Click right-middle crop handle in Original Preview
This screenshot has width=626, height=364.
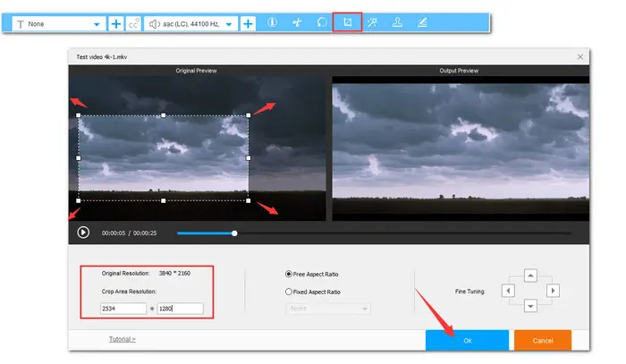(249, 158)
